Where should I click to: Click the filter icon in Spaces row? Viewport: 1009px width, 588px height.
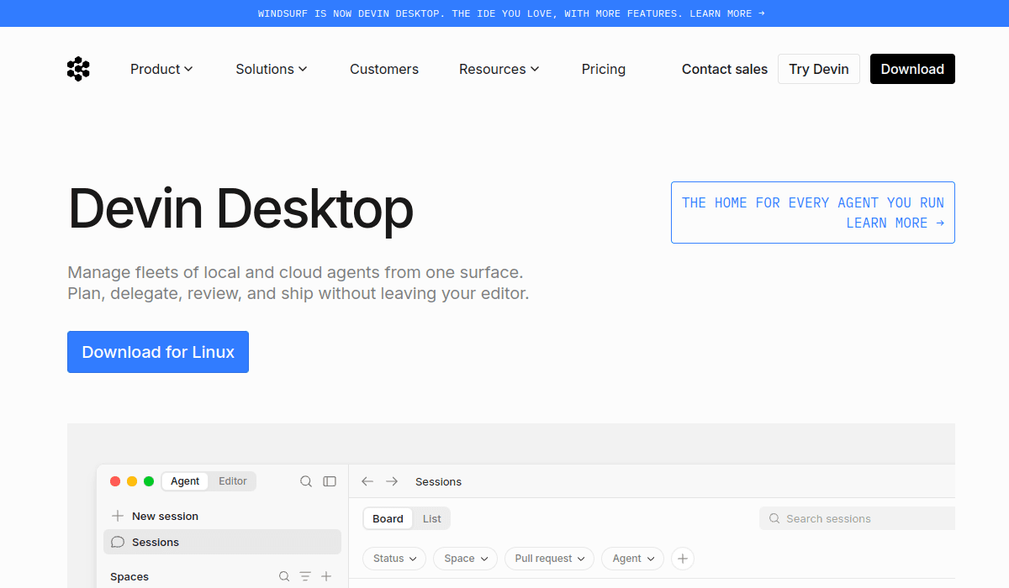point(305,576)
